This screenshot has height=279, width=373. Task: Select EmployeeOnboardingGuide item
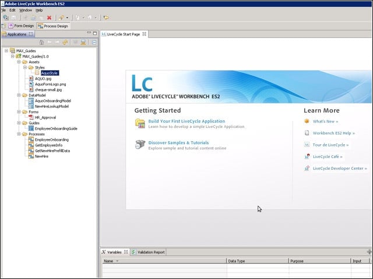[56, 128]
